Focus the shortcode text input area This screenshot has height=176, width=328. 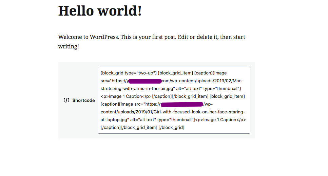click(174, 100)
